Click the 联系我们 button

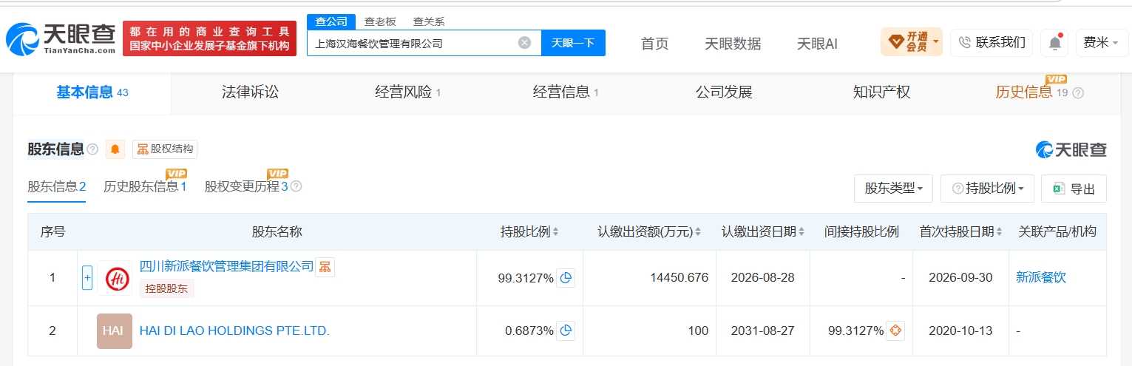pyautogui.click(x=992, y=43)
